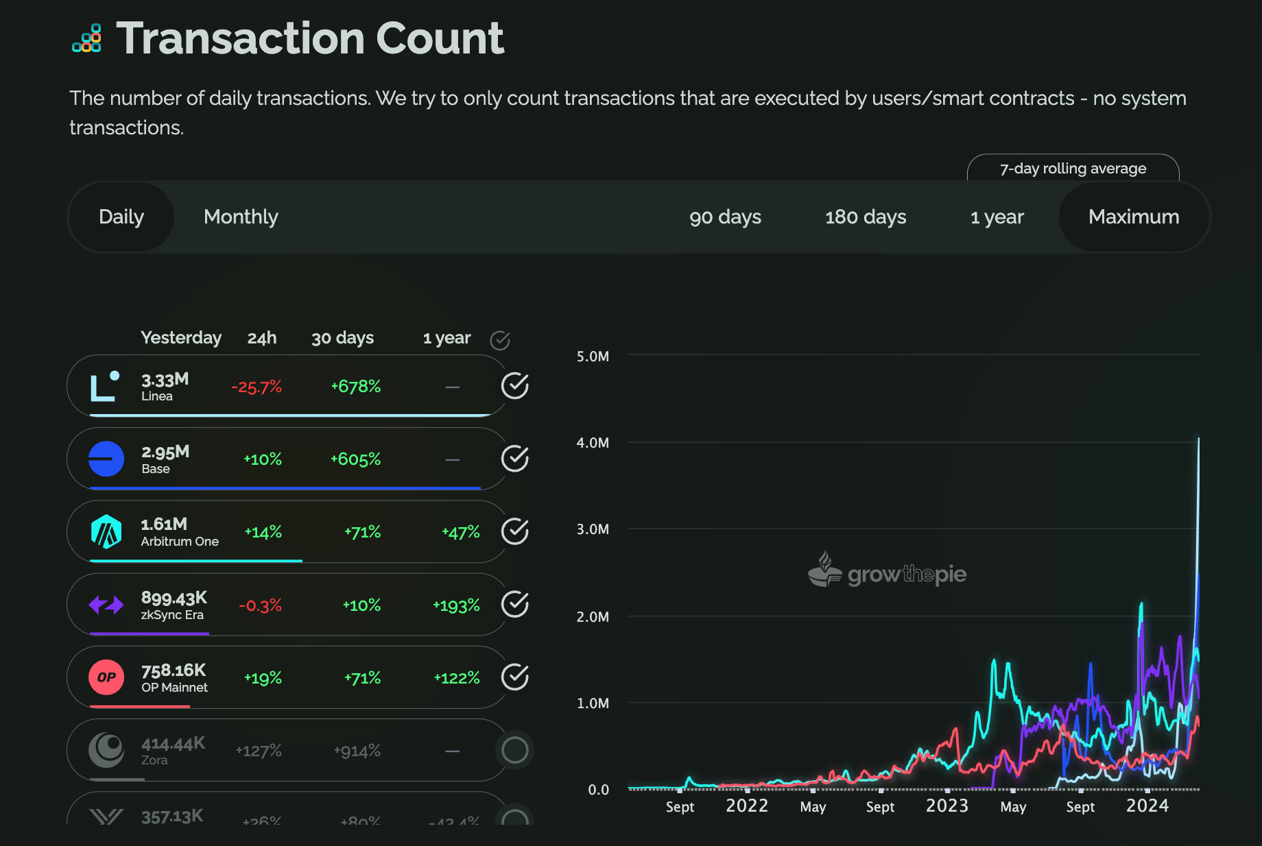Click zkSync Era's +193% yearly change
Image resolution: width=1262 pixels, height=846 pixels.
coord(456,605)
